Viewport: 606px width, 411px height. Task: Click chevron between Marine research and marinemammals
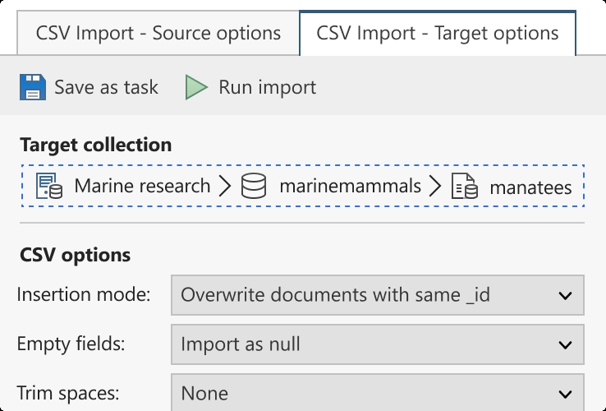(225, 186)
